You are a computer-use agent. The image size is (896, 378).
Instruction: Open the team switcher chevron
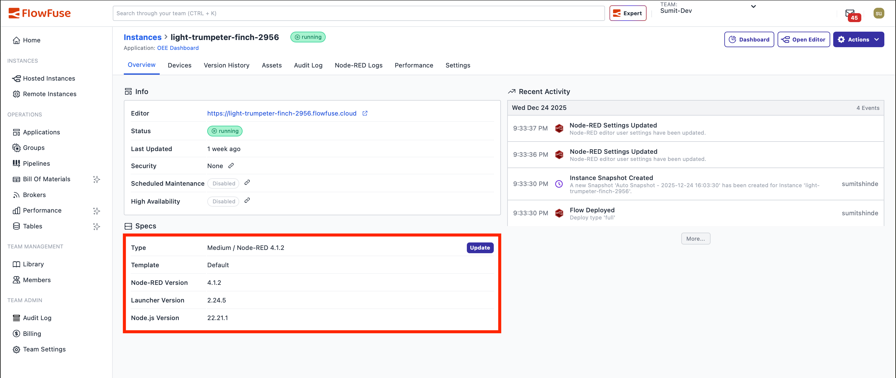point(753,6)
